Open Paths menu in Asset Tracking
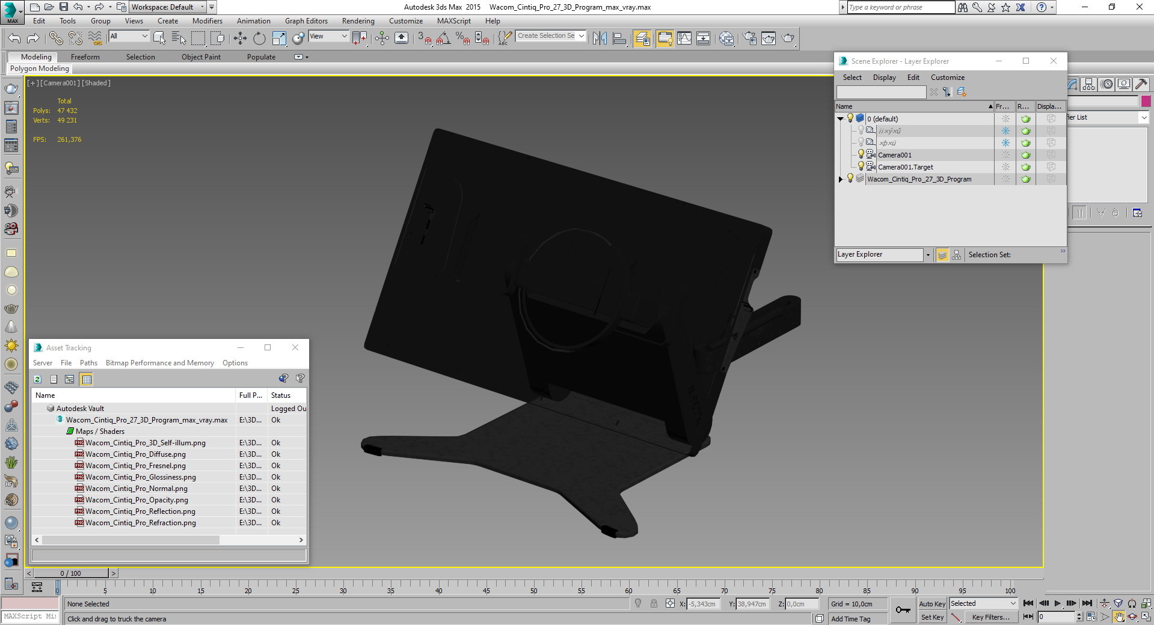 click(x=88, y=363)
